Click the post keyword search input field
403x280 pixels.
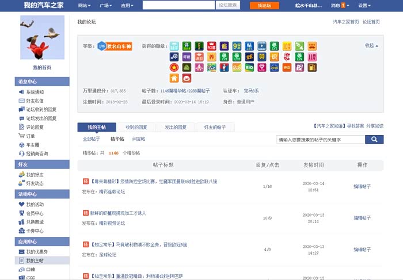(x=320, y=139)
